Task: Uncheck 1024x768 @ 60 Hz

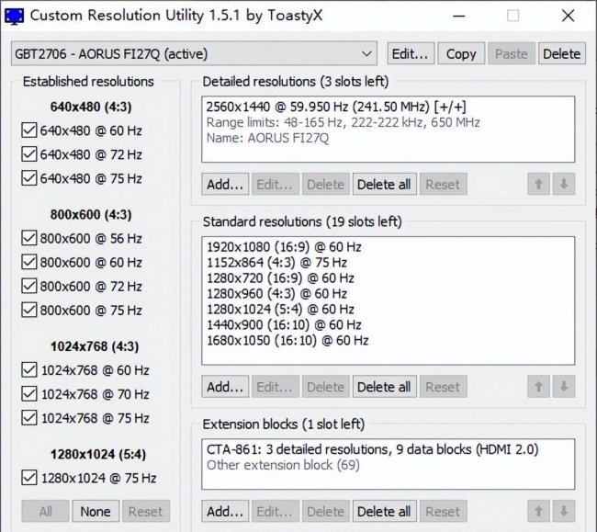Action: (29, 369)
